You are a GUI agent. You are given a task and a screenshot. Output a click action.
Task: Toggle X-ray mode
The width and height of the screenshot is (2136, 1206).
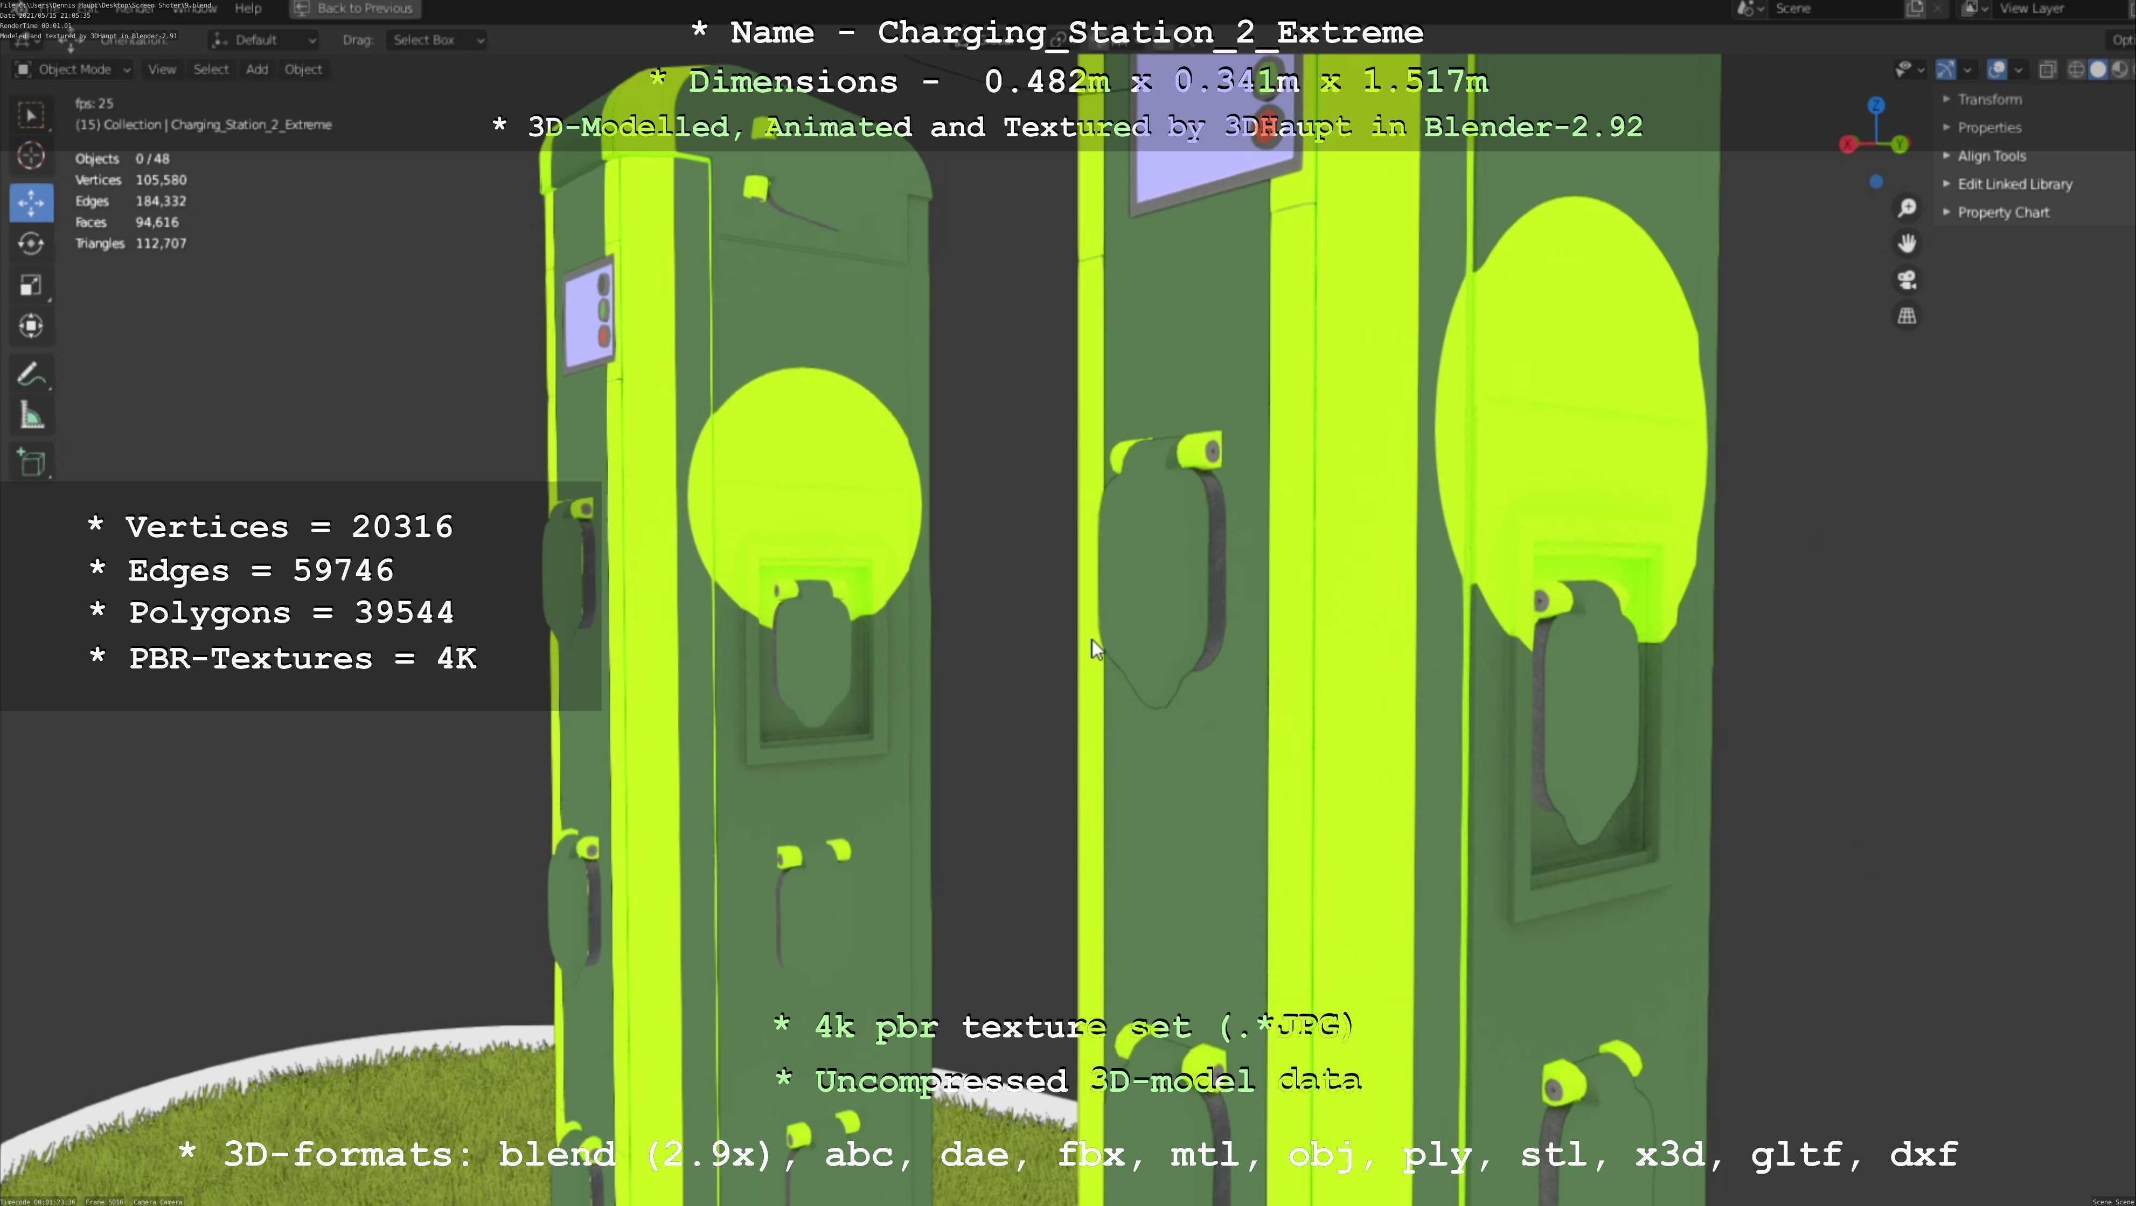pyautogui.click(x=2047, y=69)
